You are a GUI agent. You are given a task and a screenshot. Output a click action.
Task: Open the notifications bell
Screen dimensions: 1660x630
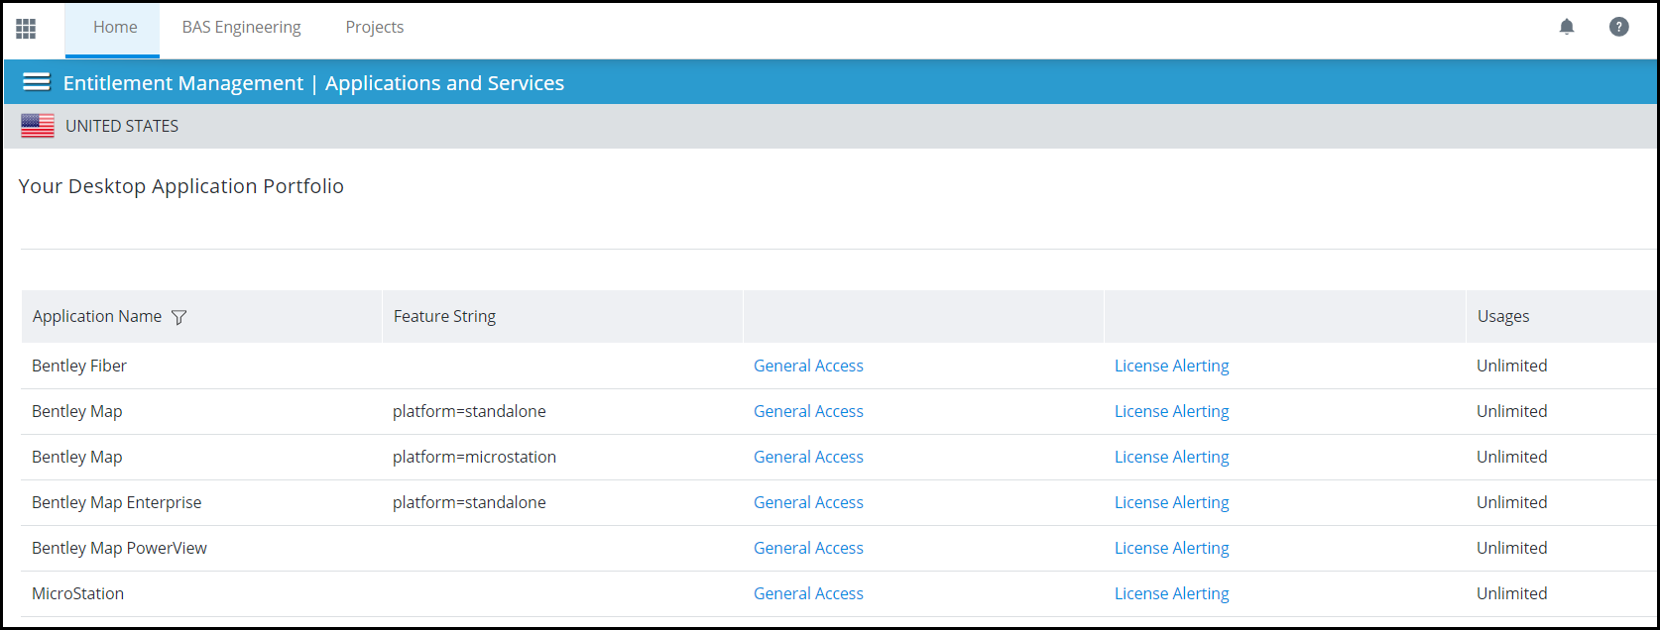pos(1567,27)
